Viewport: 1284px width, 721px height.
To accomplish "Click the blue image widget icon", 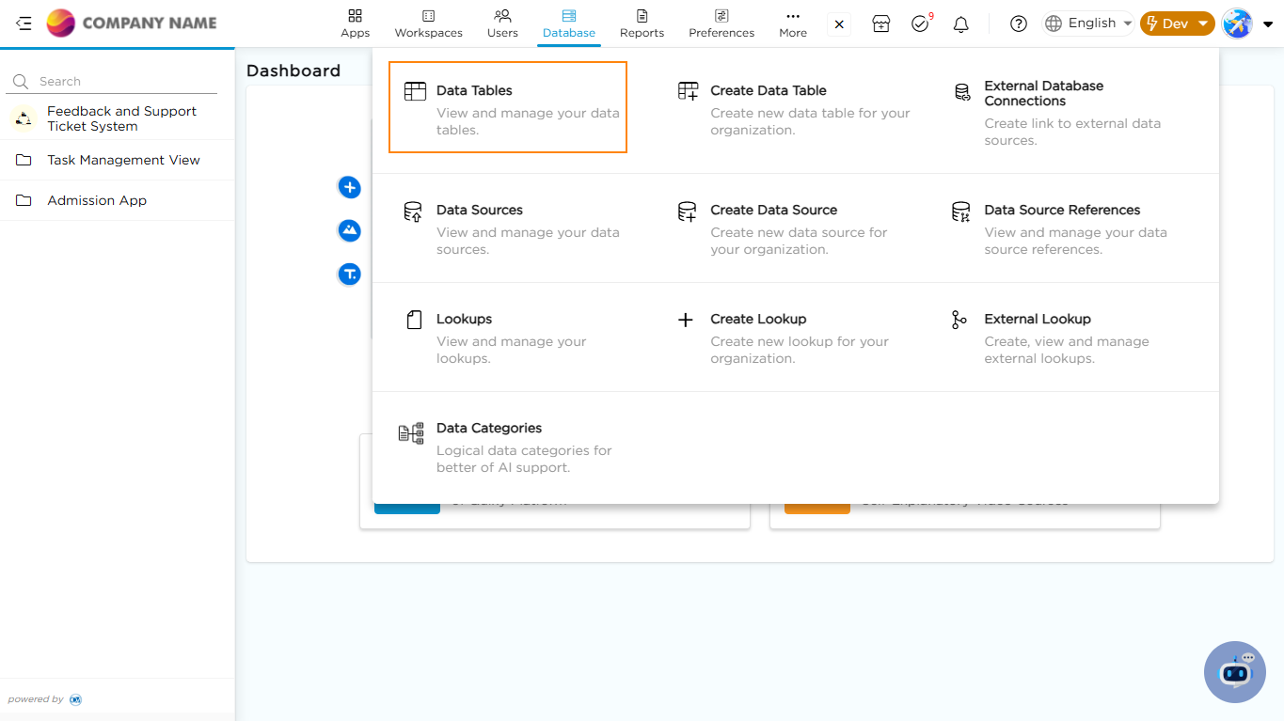I will [350, 230].
